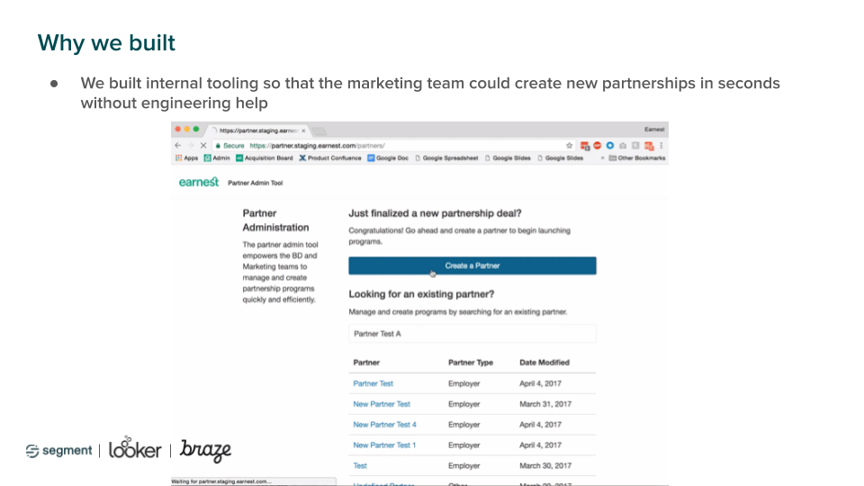Click the Partner Administration heading
This screenshot has height=486, width=864.
[275, 220]
